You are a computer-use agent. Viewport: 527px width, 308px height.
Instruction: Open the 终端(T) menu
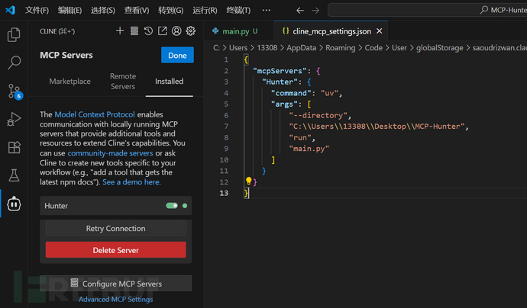pyautogui.click(x=238, y=10)
